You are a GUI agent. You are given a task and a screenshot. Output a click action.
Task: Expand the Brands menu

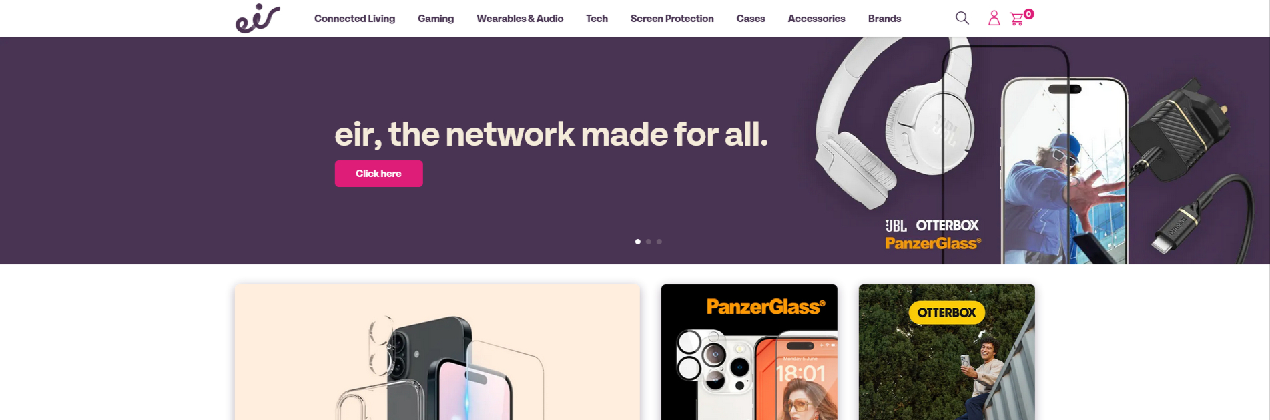click(x=884, y=19)
